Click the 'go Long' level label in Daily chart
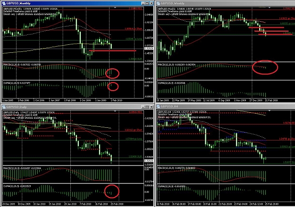295x207 pixels. 134,139
